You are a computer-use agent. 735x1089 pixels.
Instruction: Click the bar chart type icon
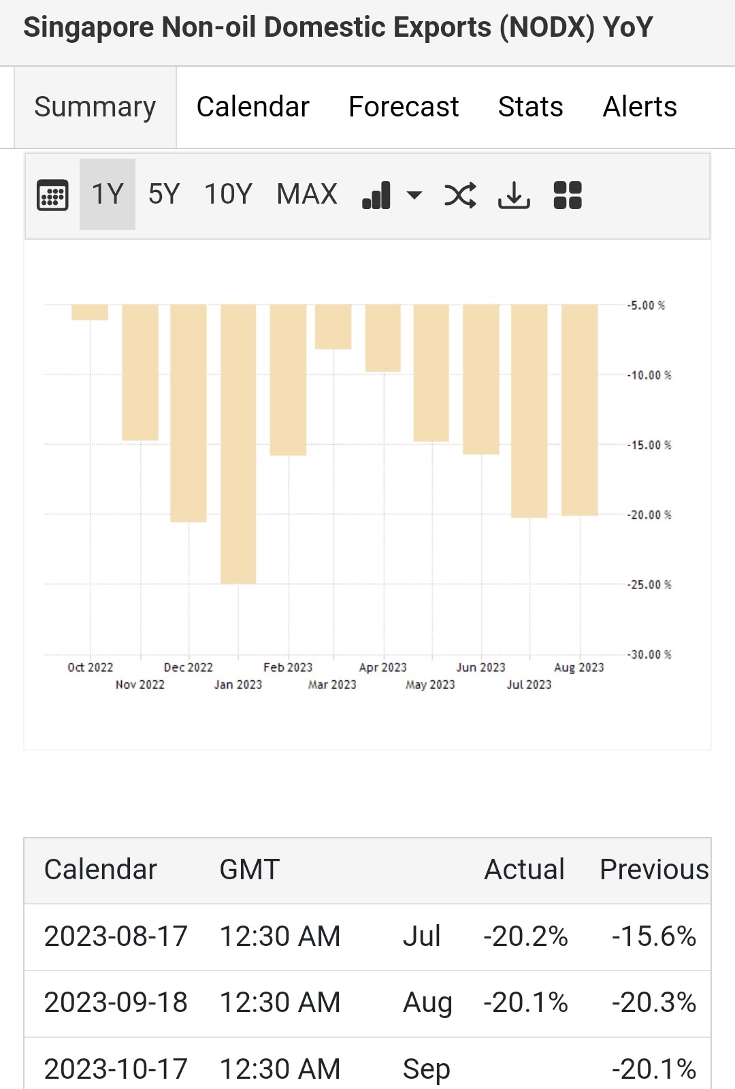pos(376,195)
